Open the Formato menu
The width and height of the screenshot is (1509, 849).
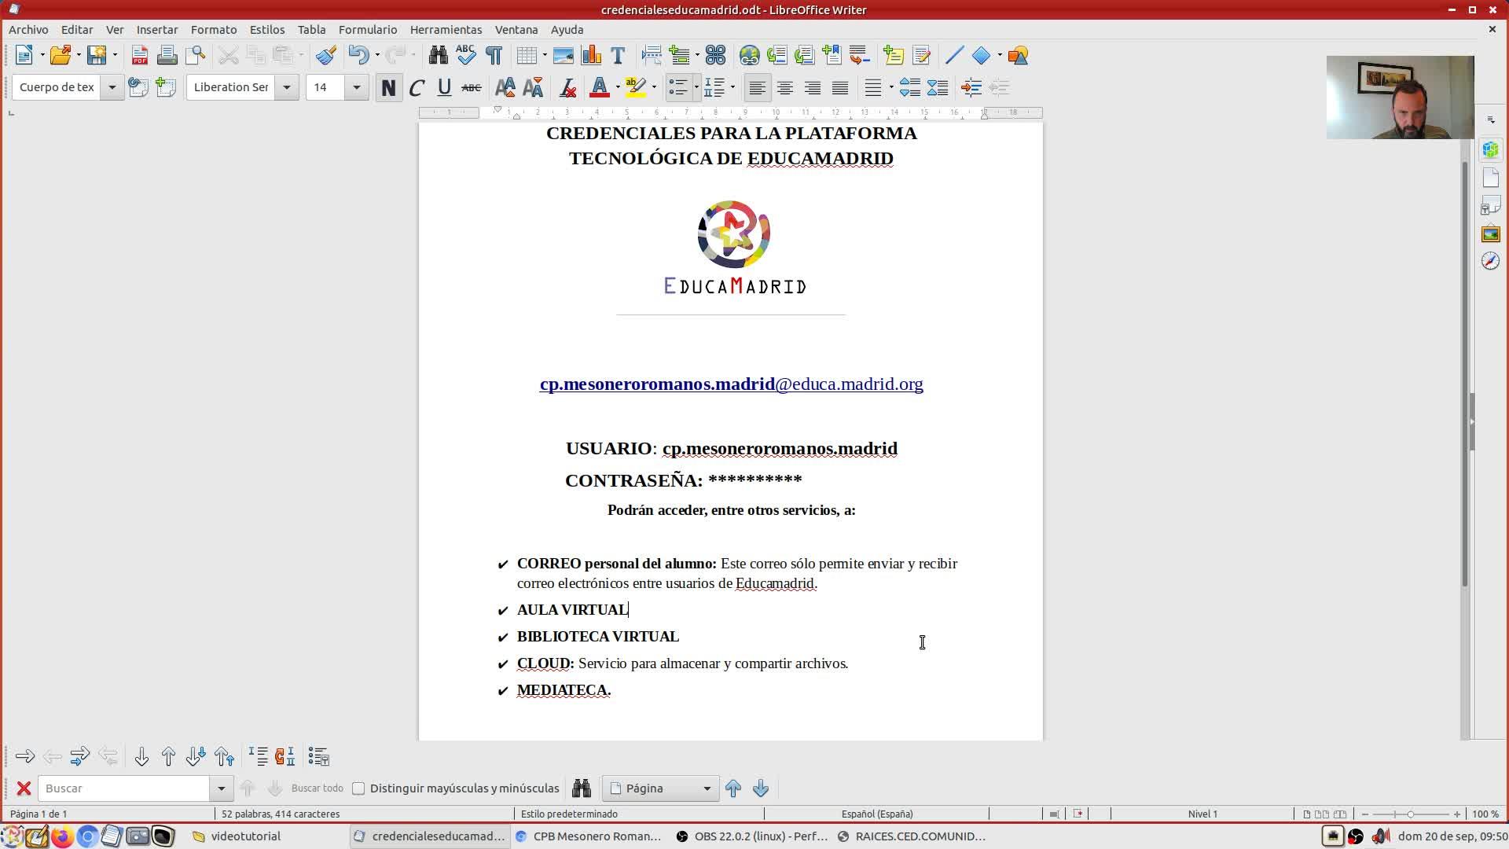pyautogui.click(x=213, y=30)
